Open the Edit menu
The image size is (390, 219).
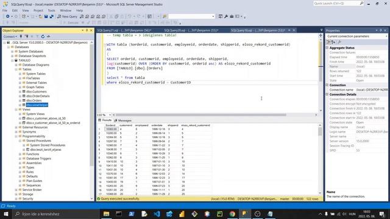point(15,10)
